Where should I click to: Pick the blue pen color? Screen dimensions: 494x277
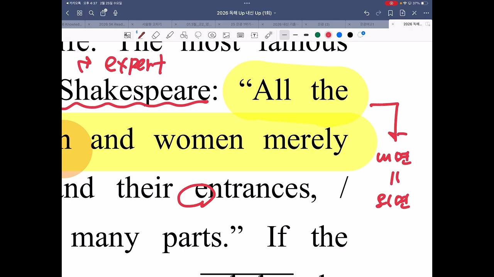339,35
